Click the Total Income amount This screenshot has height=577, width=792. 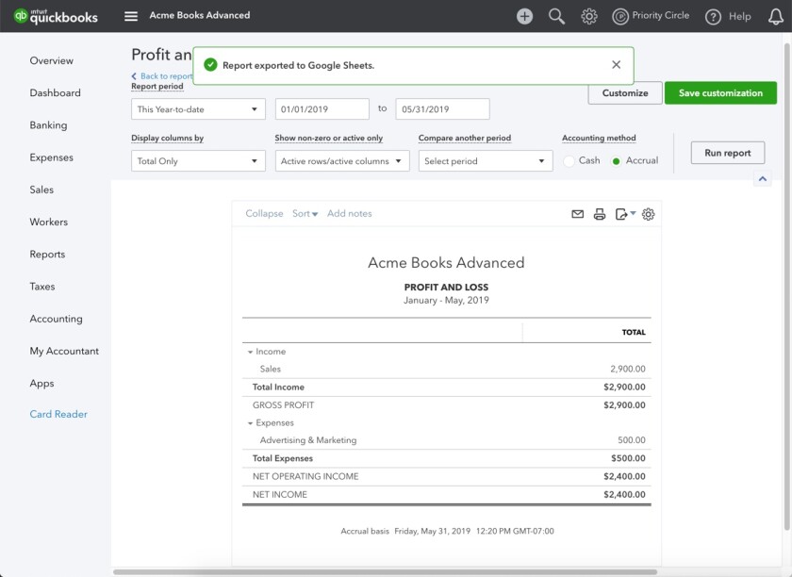click(x=624, y=387)
